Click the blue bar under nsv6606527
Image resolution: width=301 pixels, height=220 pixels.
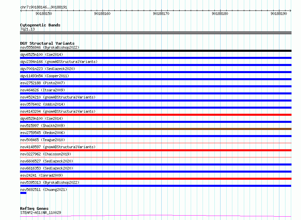(156, 164)
